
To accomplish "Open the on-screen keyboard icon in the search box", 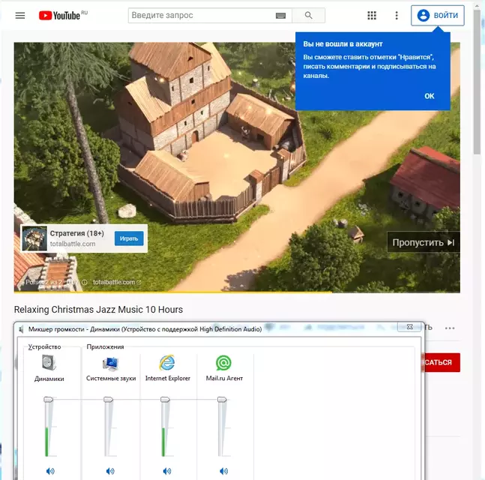I will pos(280,16).
